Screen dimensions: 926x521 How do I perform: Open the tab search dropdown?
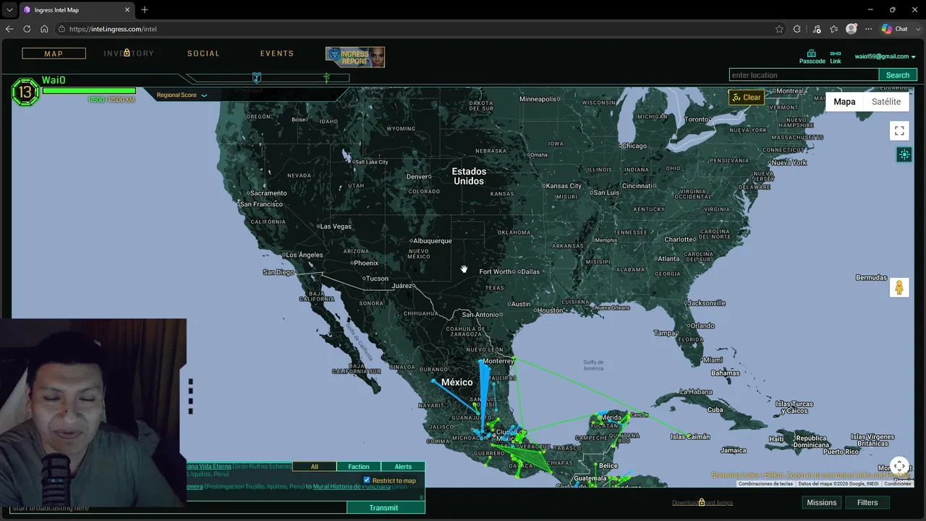[x=9, y=10]
